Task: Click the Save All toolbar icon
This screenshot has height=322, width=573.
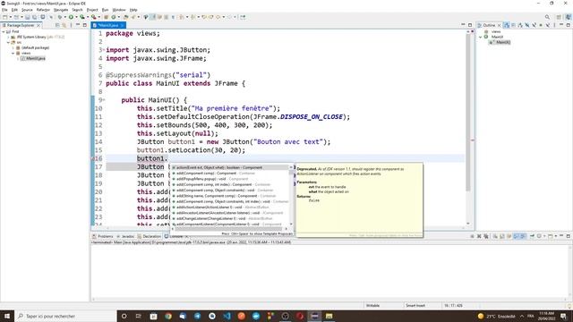Action: pyautogui.click(x=34, y=17)
